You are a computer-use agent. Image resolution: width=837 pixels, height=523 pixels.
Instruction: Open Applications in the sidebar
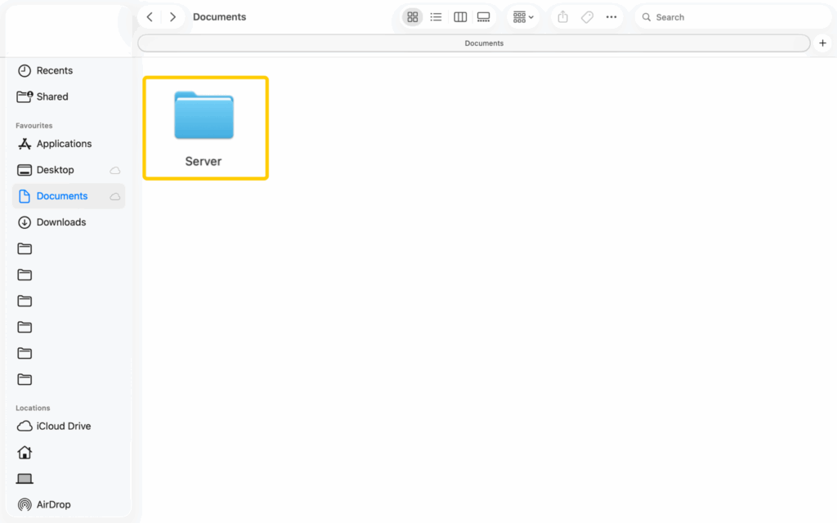click(x=69, y=144)
